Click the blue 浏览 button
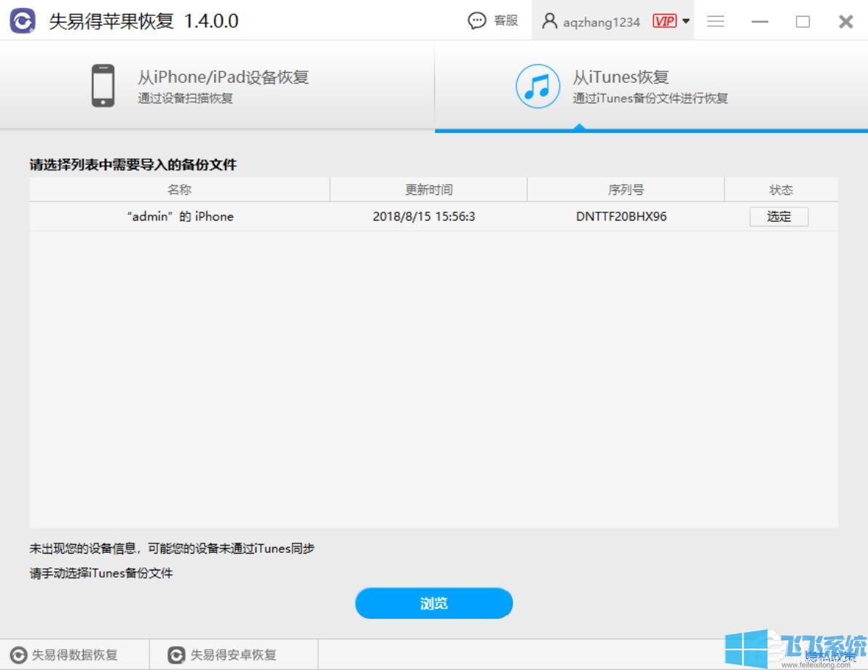868x670 pixels. coord(433,603)
